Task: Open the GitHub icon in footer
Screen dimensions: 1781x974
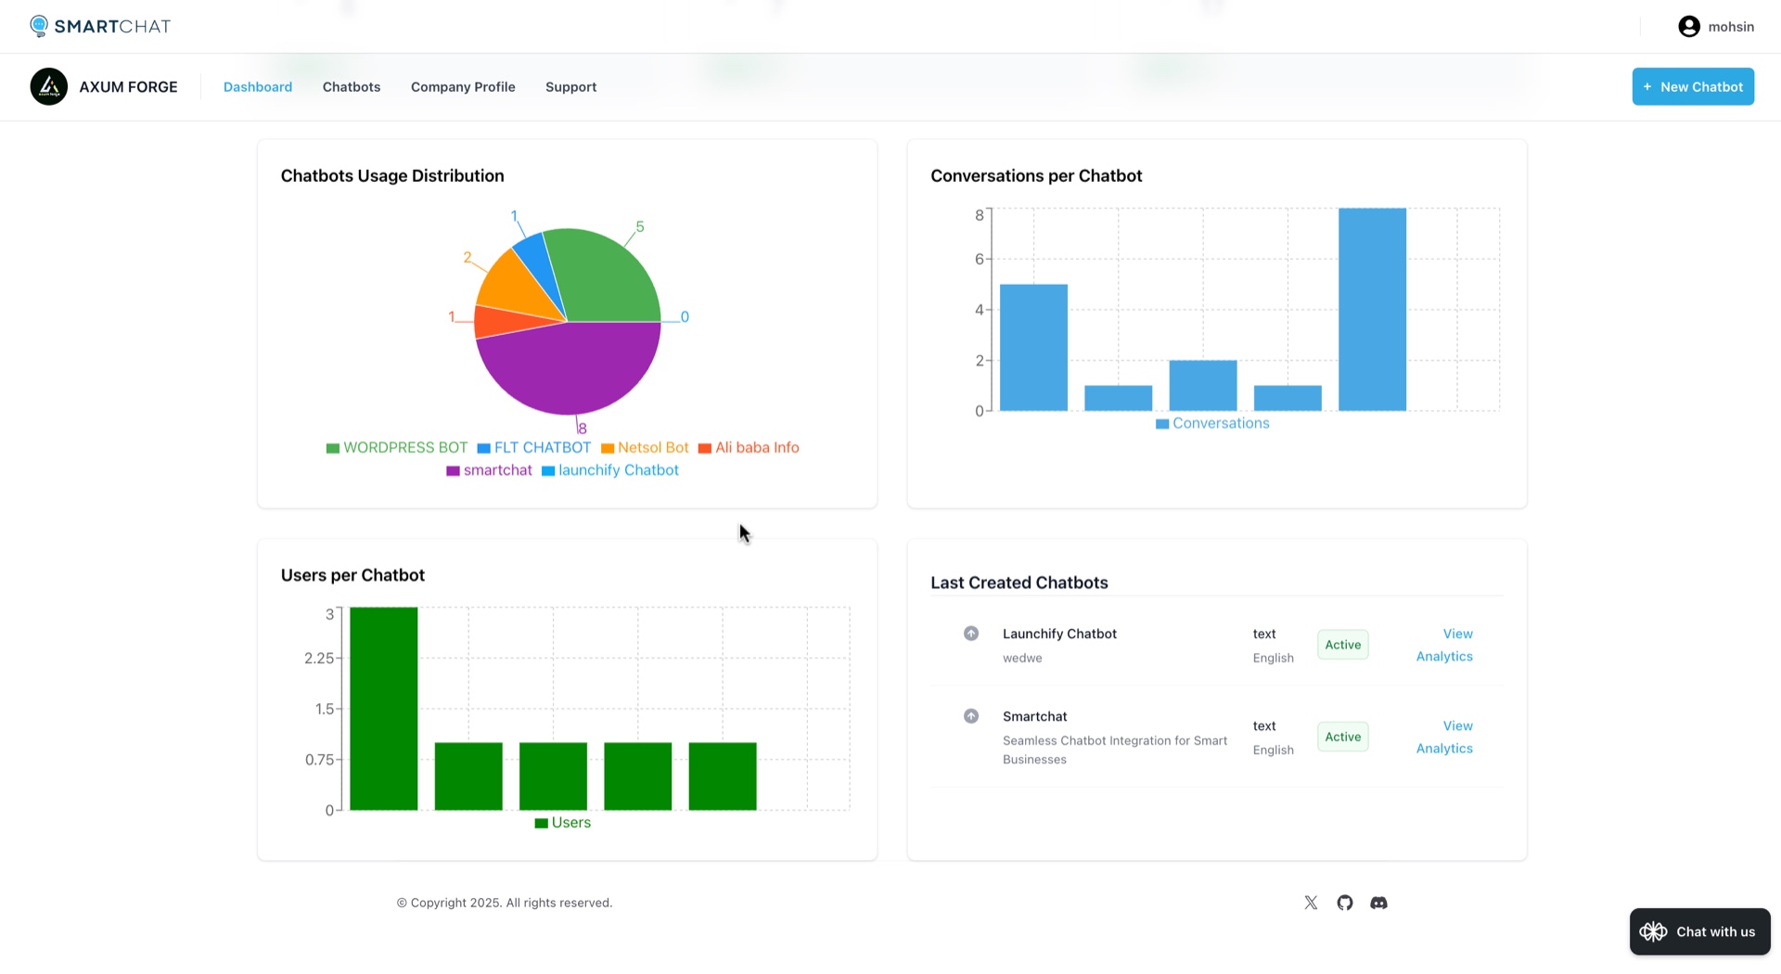Action: 1345,903
